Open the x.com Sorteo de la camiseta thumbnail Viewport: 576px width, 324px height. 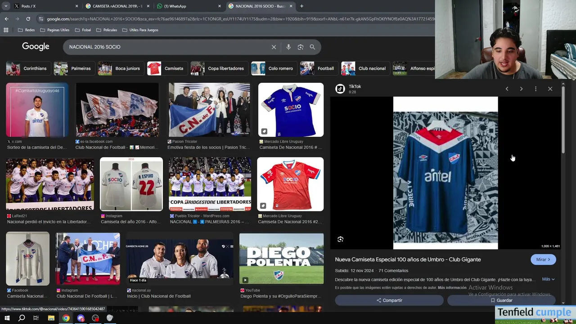(x=37, y=110)
